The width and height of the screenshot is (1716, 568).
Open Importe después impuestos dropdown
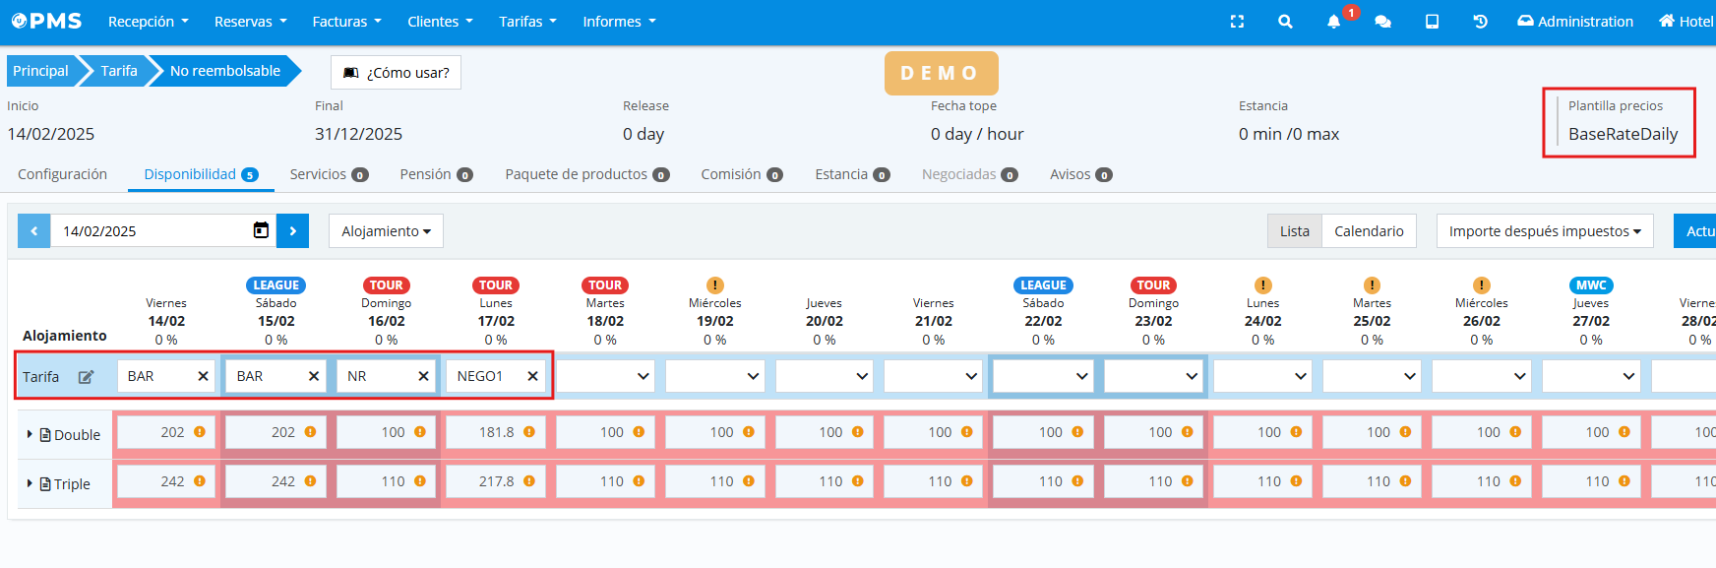click(1544, 231)
